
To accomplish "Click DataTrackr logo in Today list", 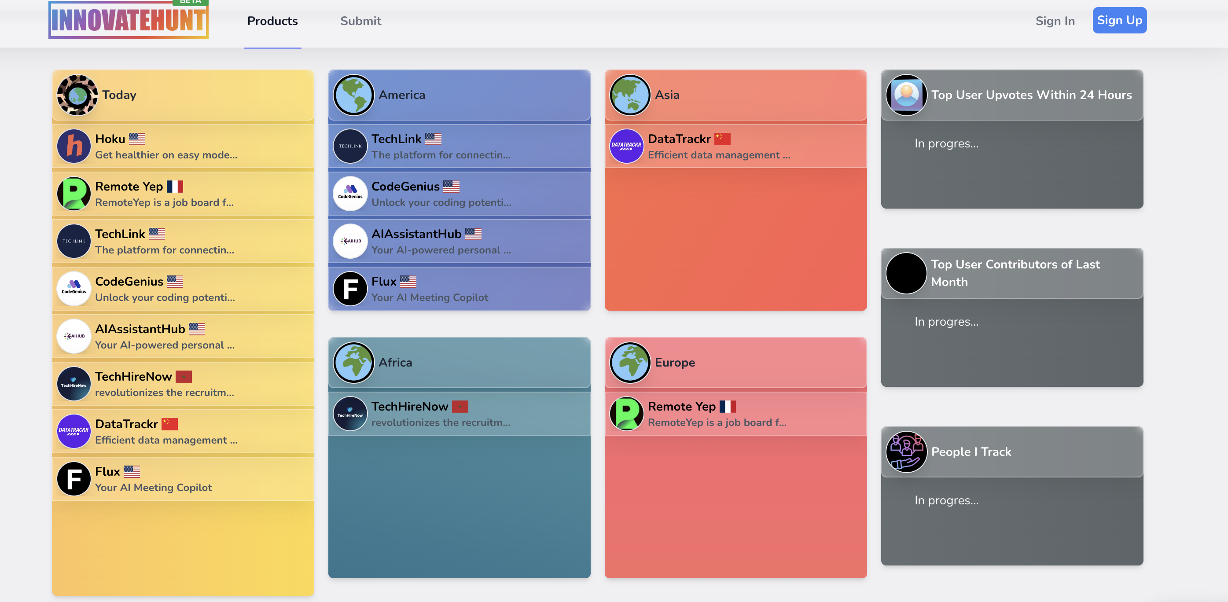I will point(74,431).
